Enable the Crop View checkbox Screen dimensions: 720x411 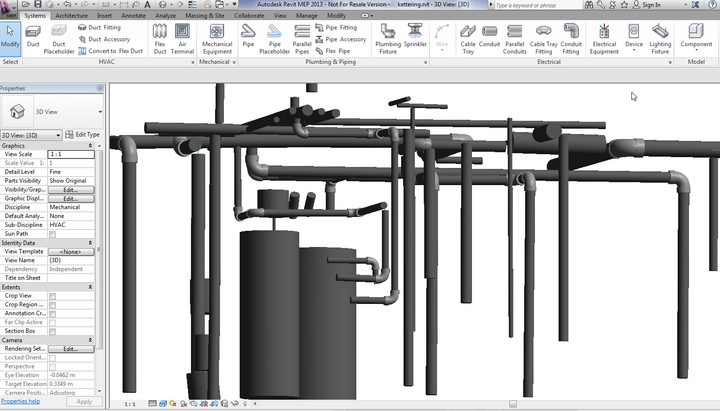tap(51, 296)
